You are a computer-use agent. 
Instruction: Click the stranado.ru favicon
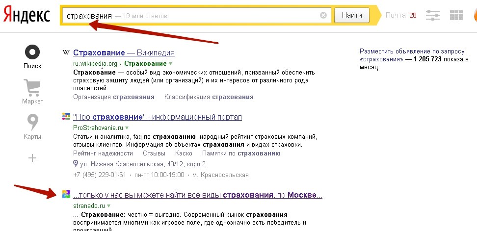tap(66, 194)
